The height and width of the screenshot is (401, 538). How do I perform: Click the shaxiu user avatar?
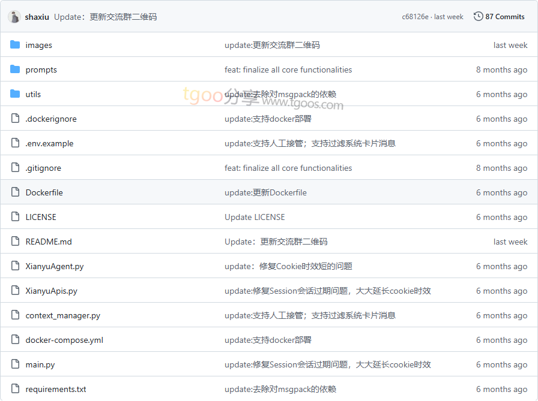tap(14, 17)
